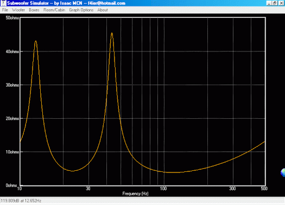Click the 50ohms axis label
Viewport: 285px width, 205px height.
pos(12,18)
